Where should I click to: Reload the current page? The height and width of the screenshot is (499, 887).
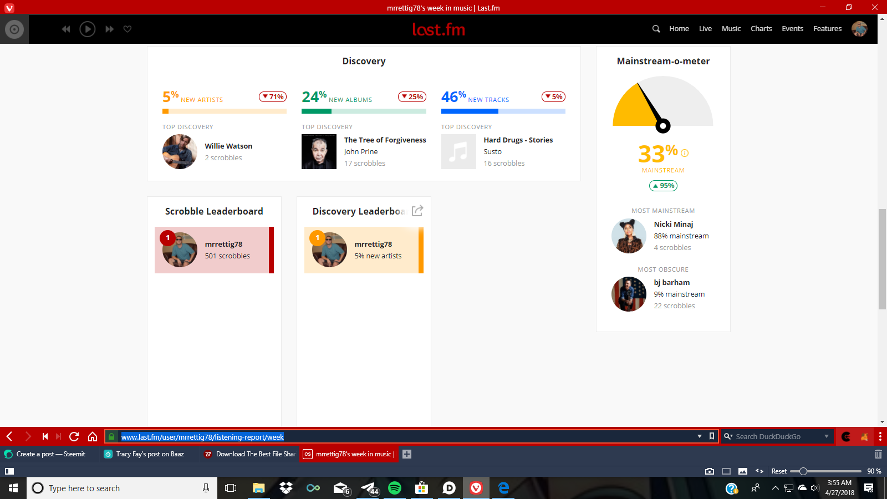[74, 436]
